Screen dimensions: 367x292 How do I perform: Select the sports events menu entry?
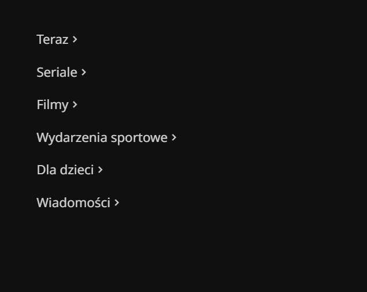click(102, 137)
